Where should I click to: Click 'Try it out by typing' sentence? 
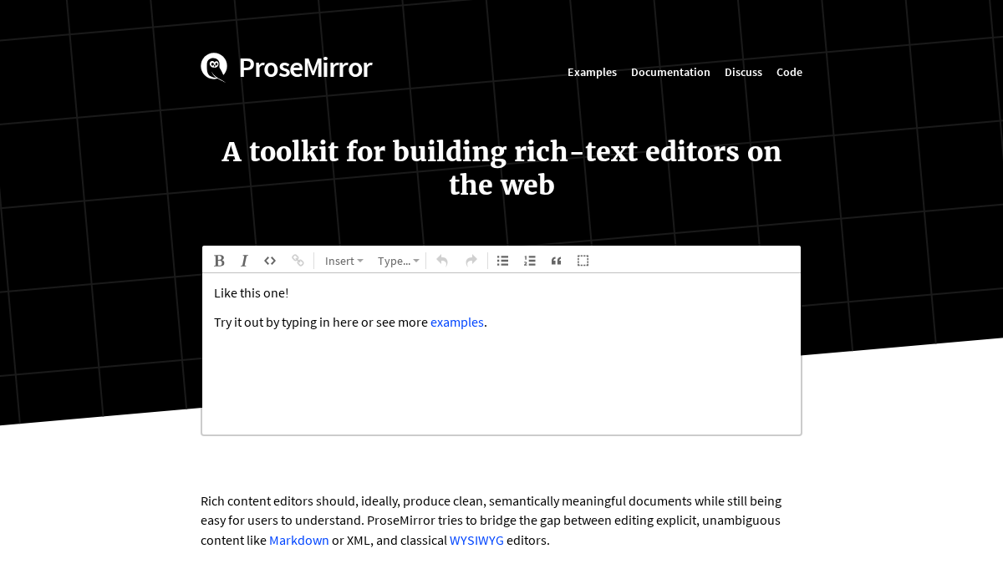tap(350, 323)
